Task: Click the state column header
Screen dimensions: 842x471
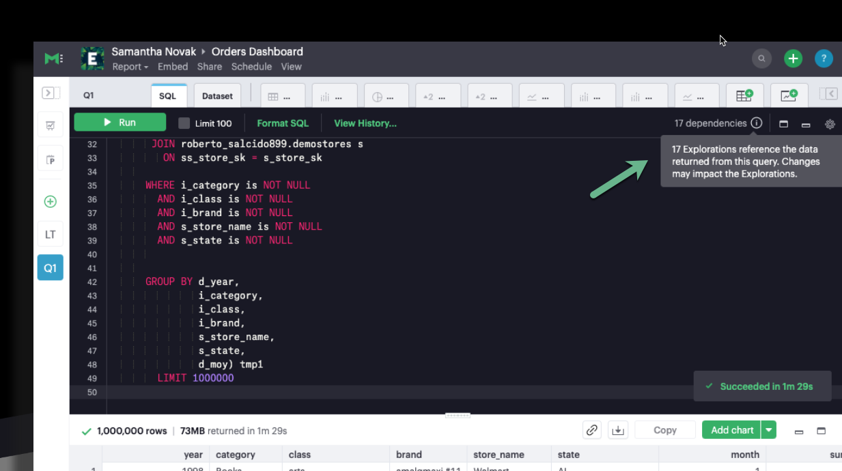Action: (569, 455)
